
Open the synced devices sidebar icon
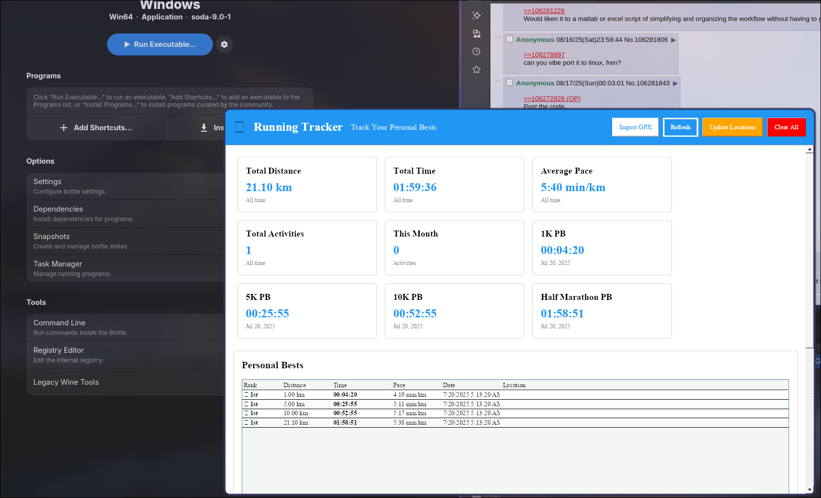477,33
